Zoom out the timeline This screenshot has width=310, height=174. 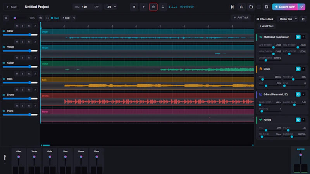click(6, 18)
